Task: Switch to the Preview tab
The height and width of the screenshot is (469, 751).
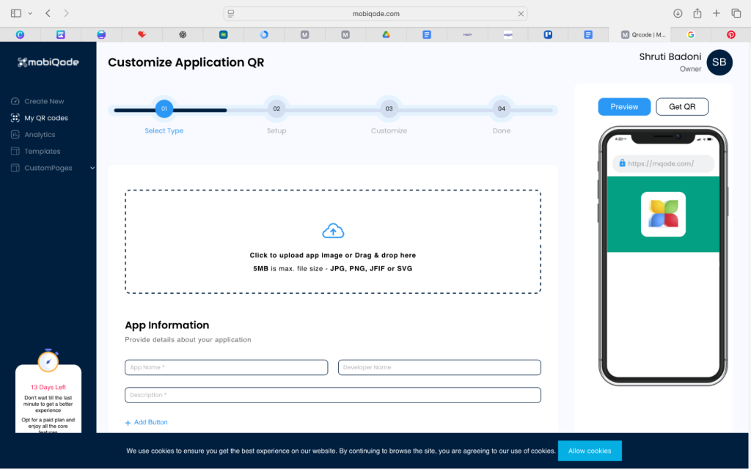Action: pos(624,107)
